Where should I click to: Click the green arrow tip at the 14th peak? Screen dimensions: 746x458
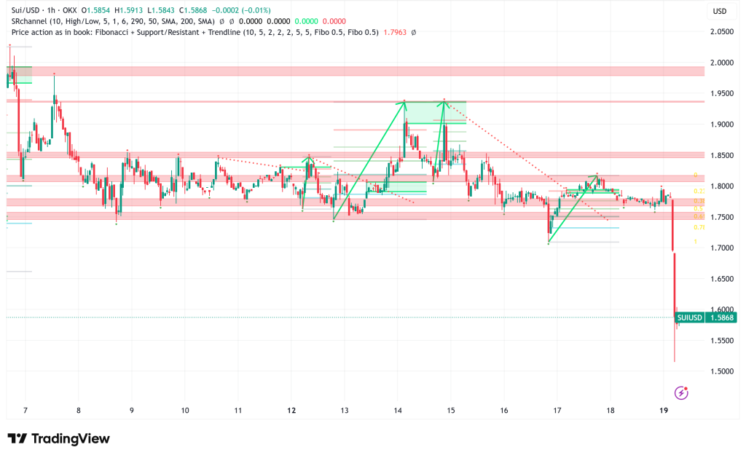tap(404, 102)
